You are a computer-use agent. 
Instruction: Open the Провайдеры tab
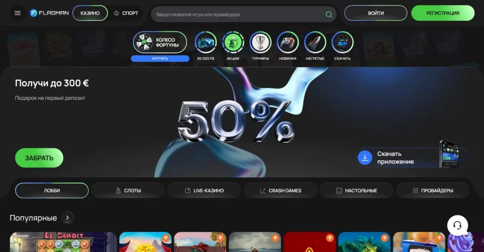432,190
